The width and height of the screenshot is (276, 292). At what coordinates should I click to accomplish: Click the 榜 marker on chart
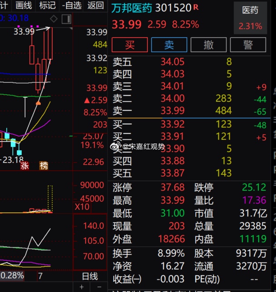click(44, 166)
